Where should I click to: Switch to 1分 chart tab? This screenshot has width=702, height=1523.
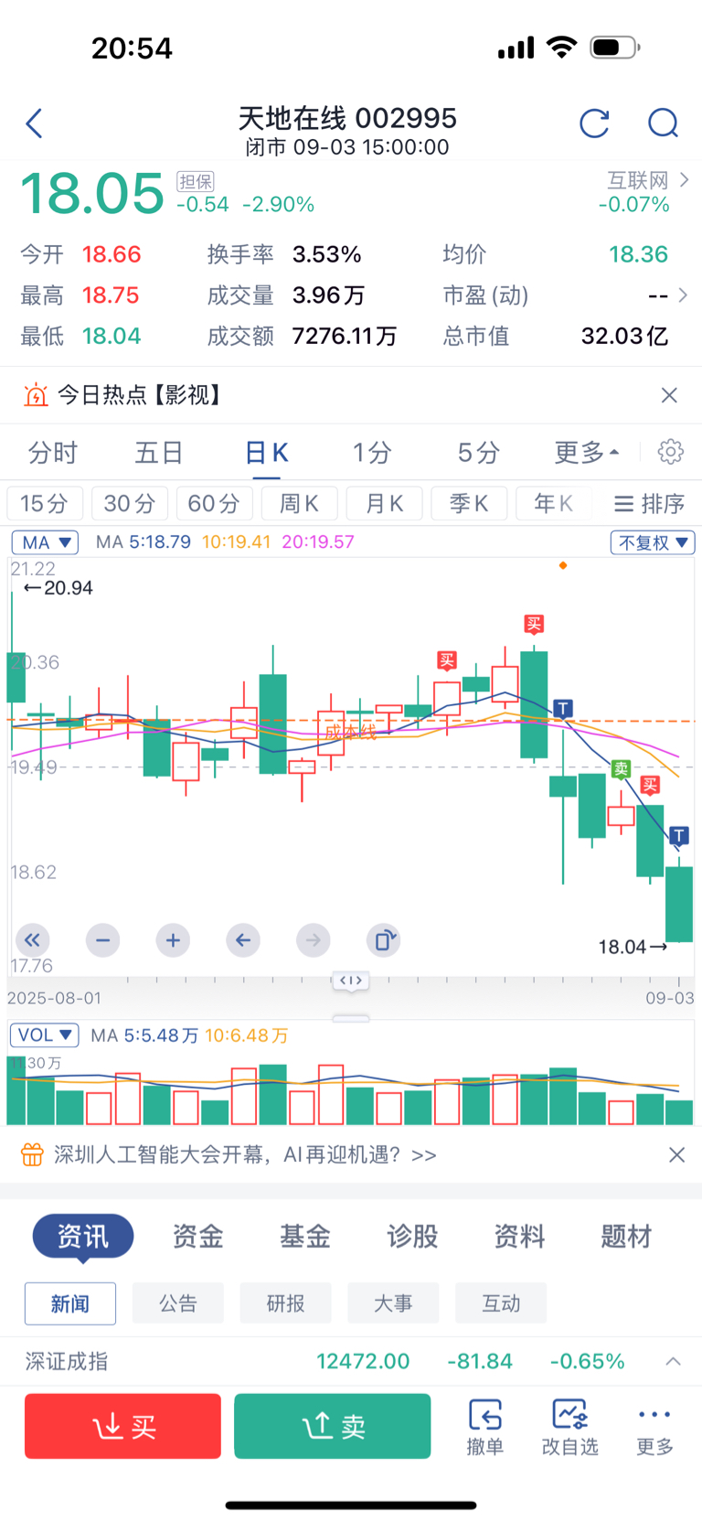(x=372, y=452)
